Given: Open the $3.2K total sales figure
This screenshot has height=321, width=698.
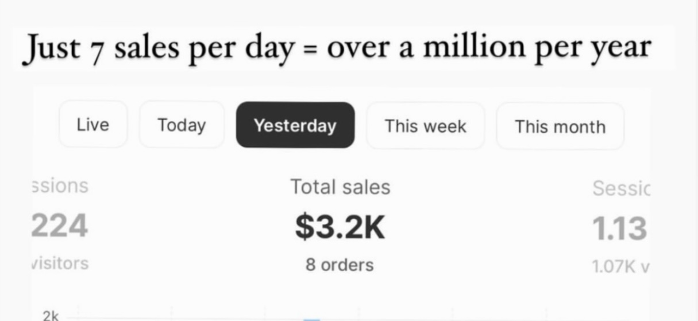Looking at the screenshot, I should coord(340,226).
